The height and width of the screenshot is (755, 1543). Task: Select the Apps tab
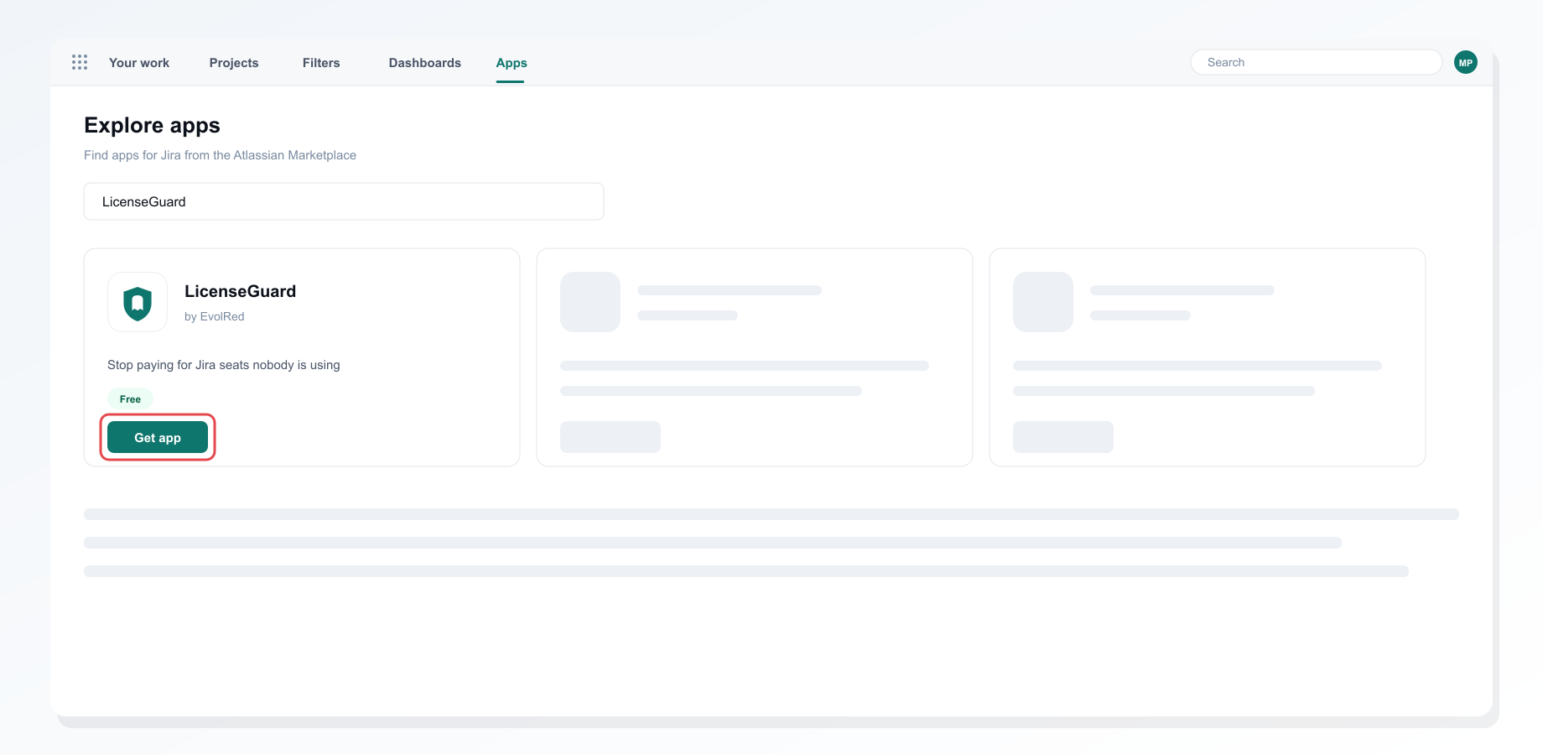pyautogui.click(x=512, y=63)
